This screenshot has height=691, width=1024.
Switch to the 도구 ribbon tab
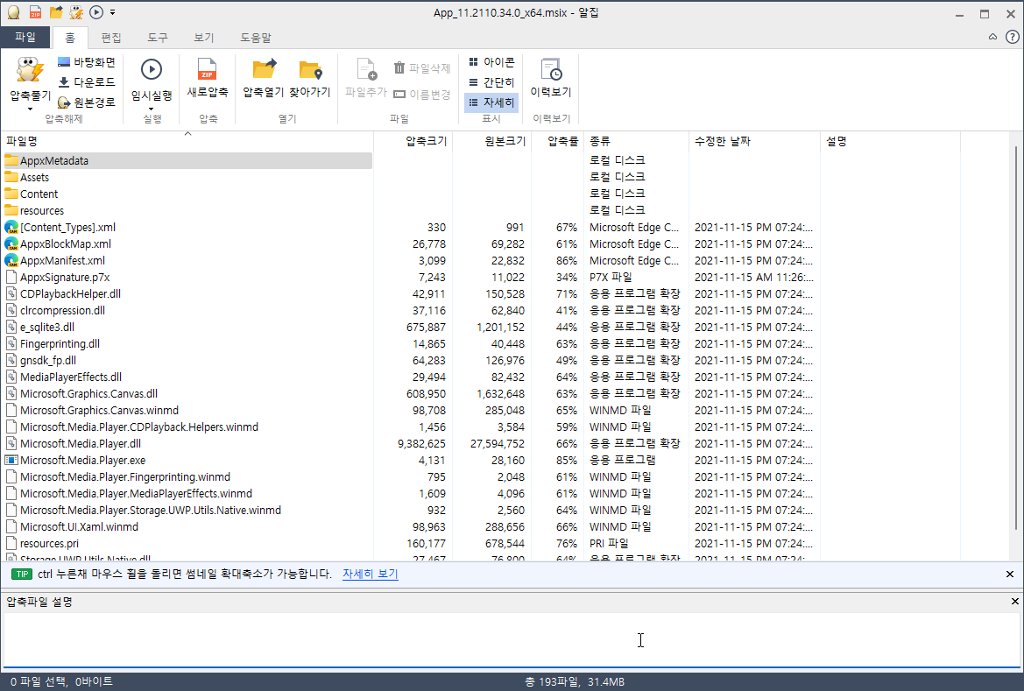point(158,38)
